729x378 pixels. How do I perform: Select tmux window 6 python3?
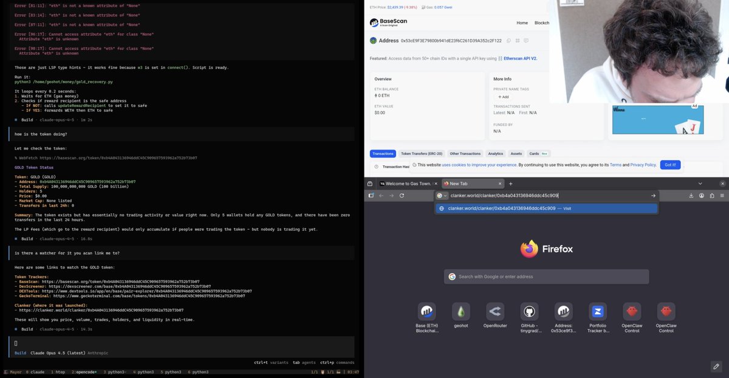pyautogui.click(x=197, y=372)
